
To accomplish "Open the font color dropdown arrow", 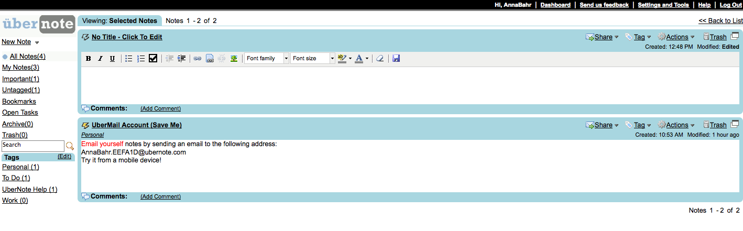I will click(367, 59).
